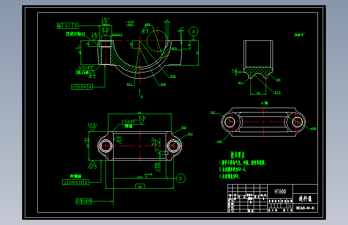Image resolution: width=348 pixels, height=225 pixels.
Task: Click the "R42" radius label
Action: [x=173, y=76]
